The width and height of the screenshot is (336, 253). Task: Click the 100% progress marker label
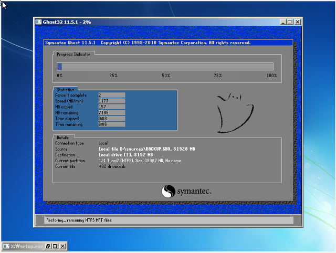pyautogui.click(x=272, y=76)
